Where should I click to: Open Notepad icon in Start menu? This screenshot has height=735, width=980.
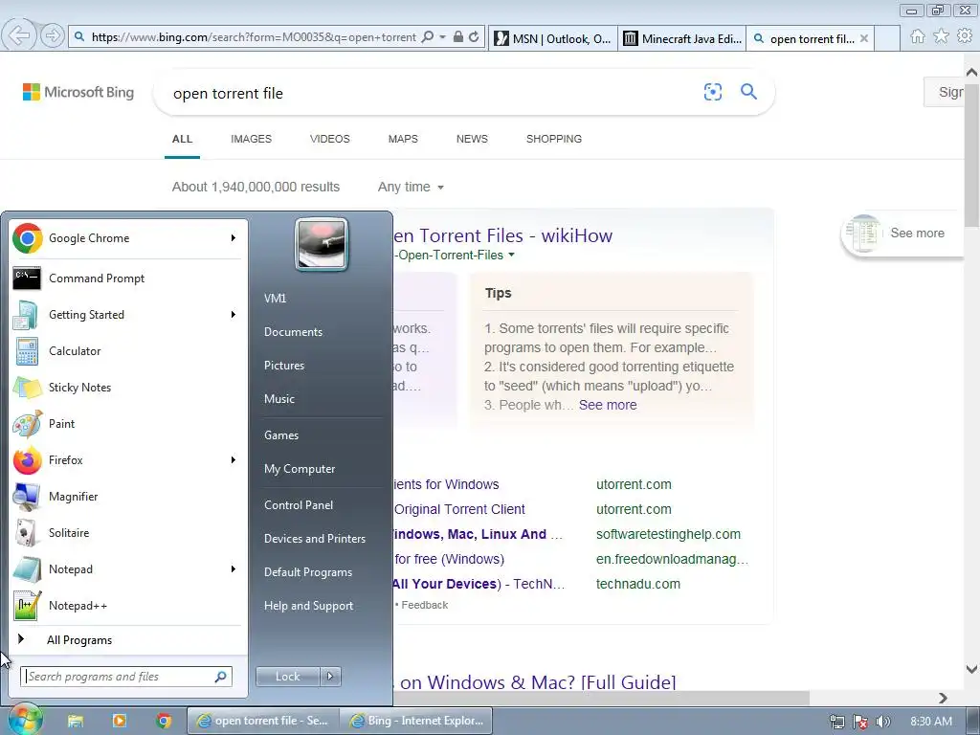tap(27, 569)
